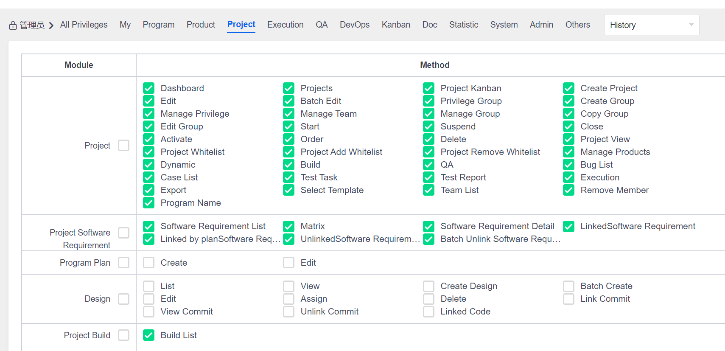Click the chevron arrow after 管理员
The height and width of the screenshot is (351, 725).
tap(51, 25)
